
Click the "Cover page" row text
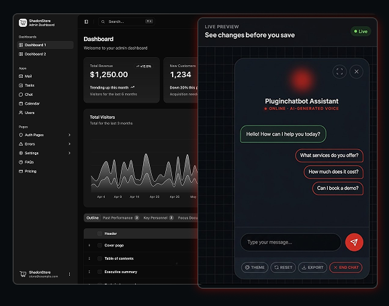(114, 246)
